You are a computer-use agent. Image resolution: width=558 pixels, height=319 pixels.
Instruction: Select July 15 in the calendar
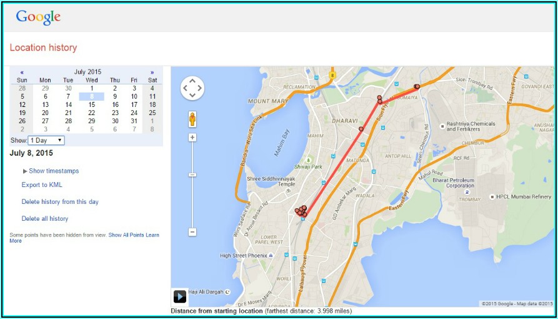[92, 105]
